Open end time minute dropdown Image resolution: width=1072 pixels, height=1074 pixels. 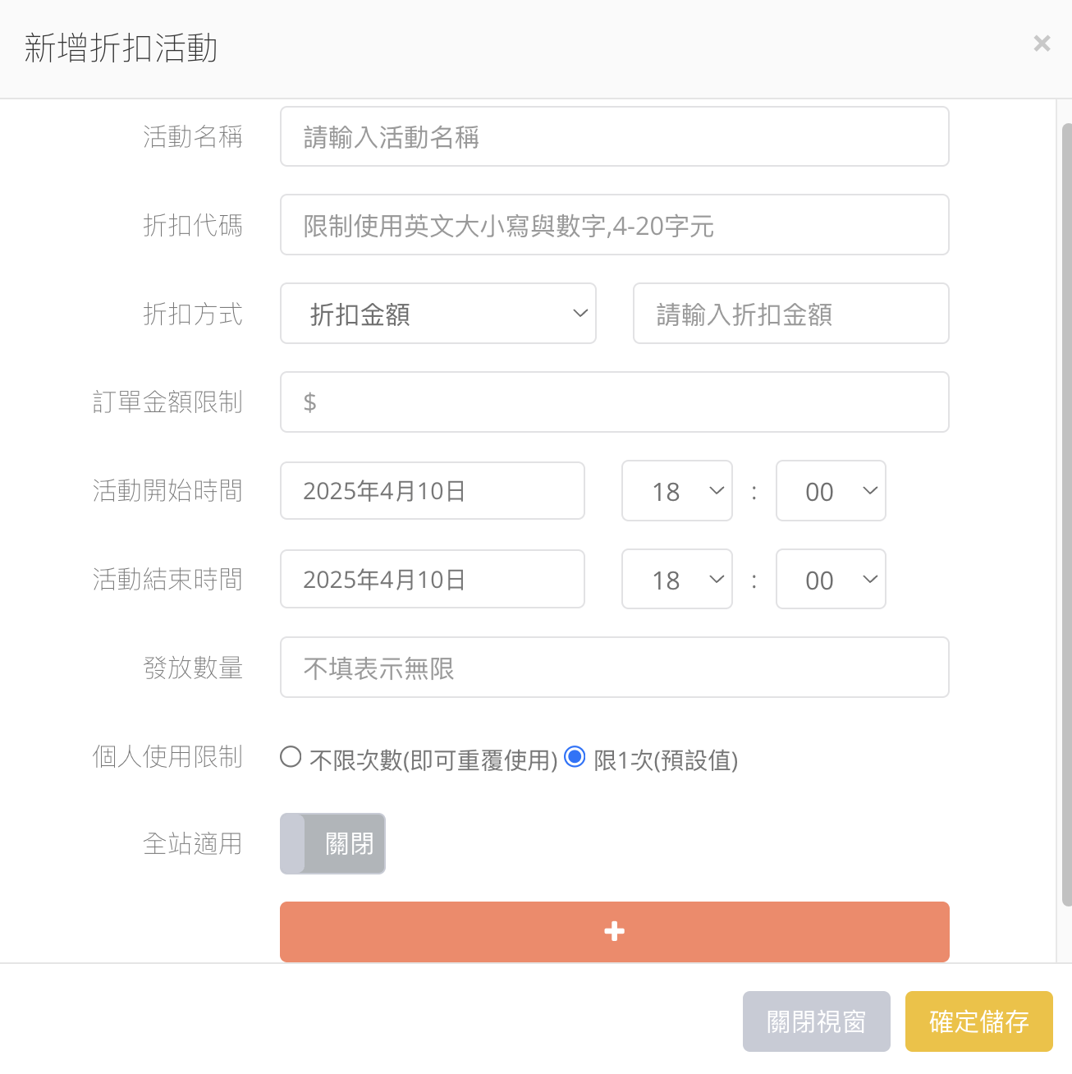pyautogui.click(x=831, y=579)
